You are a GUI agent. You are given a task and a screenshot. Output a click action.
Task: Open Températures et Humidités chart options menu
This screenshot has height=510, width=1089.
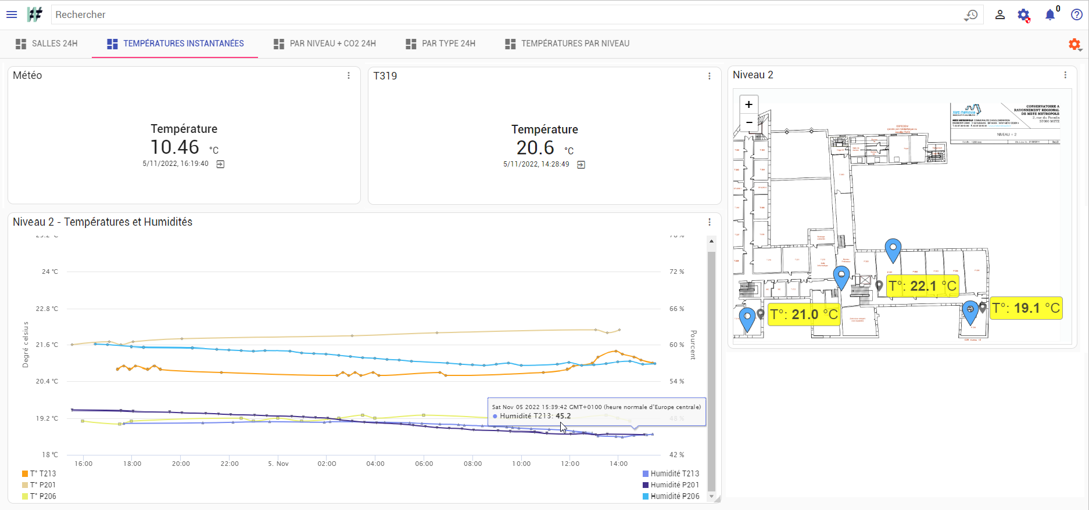point(710,222)
